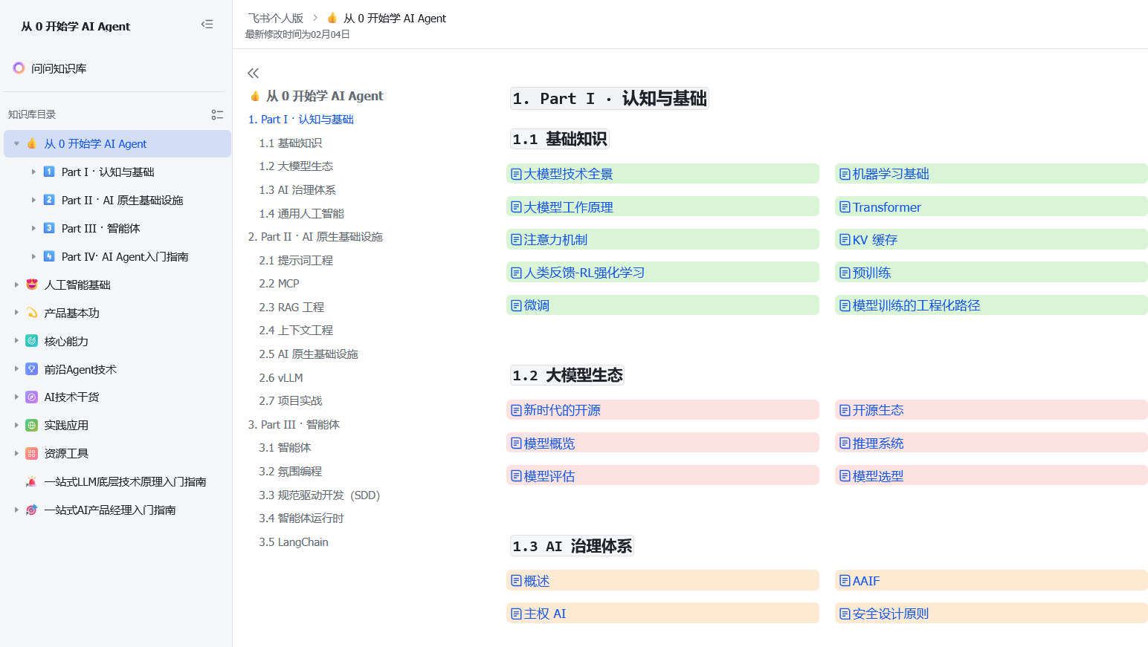Open 安全设计原则 document link

pos(891,614)
